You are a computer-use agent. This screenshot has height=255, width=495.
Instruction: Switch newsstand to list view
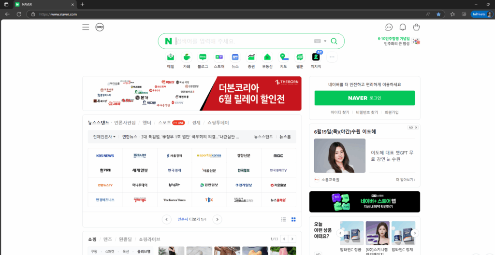[283, 219]
